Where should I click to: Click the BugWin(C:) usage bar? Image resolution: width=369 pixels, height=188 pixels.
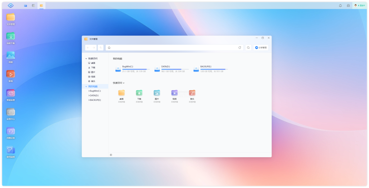click(136, 69)
